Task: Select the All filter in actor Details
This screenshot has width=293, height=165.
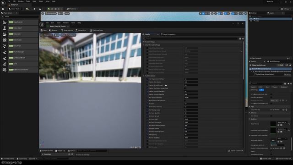Action: pyautogui.click(x=261, y=90)
